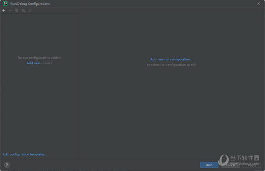The image size is (265, 171).
Task: Click the DataGrip app icon in title bar
Action: coord(5,4)
